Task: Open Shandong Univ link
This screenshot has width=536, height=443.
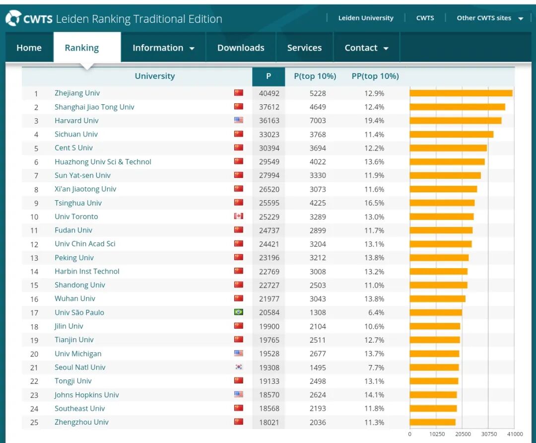Action: coord(79,285)
